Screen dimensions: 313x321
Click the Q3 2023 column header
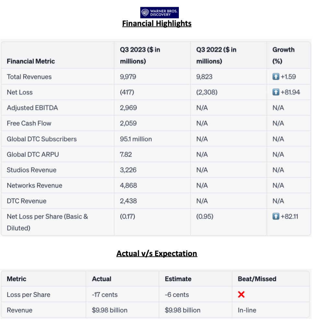point(140,55)
